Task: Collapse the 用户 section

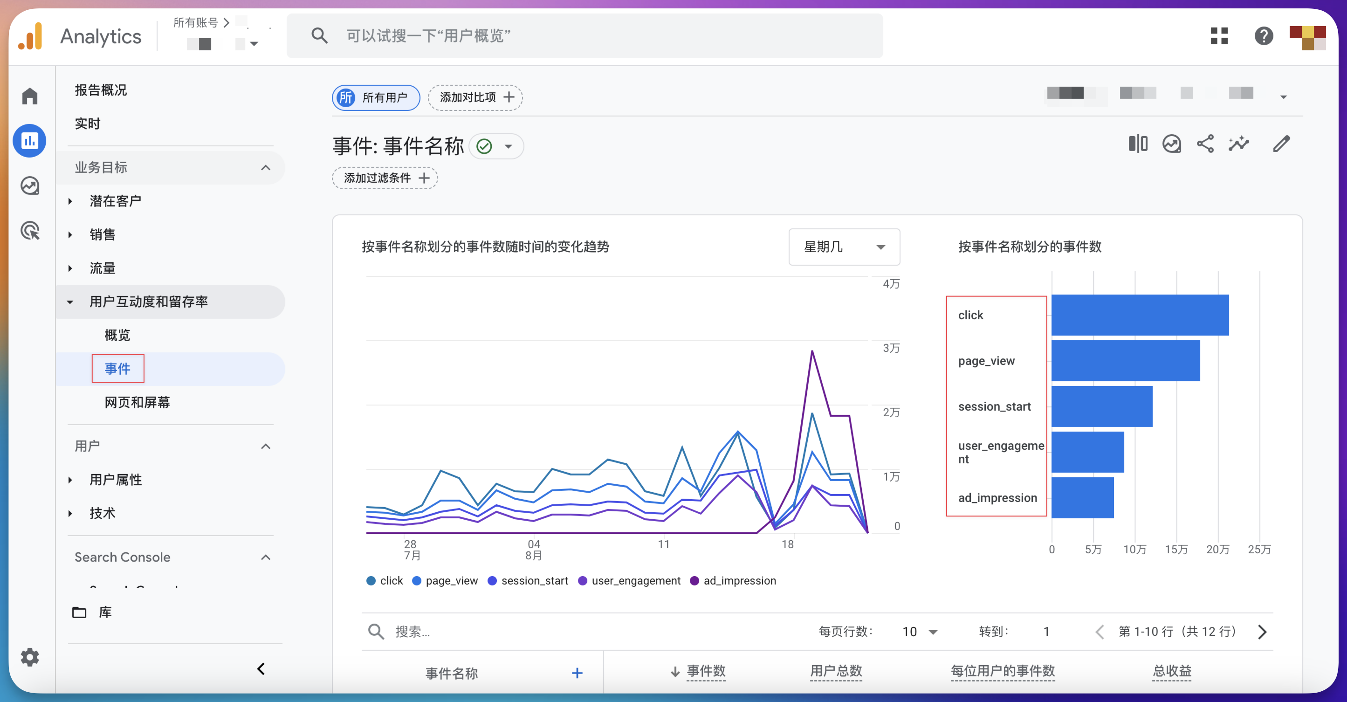Action: (x=266, y=446)
